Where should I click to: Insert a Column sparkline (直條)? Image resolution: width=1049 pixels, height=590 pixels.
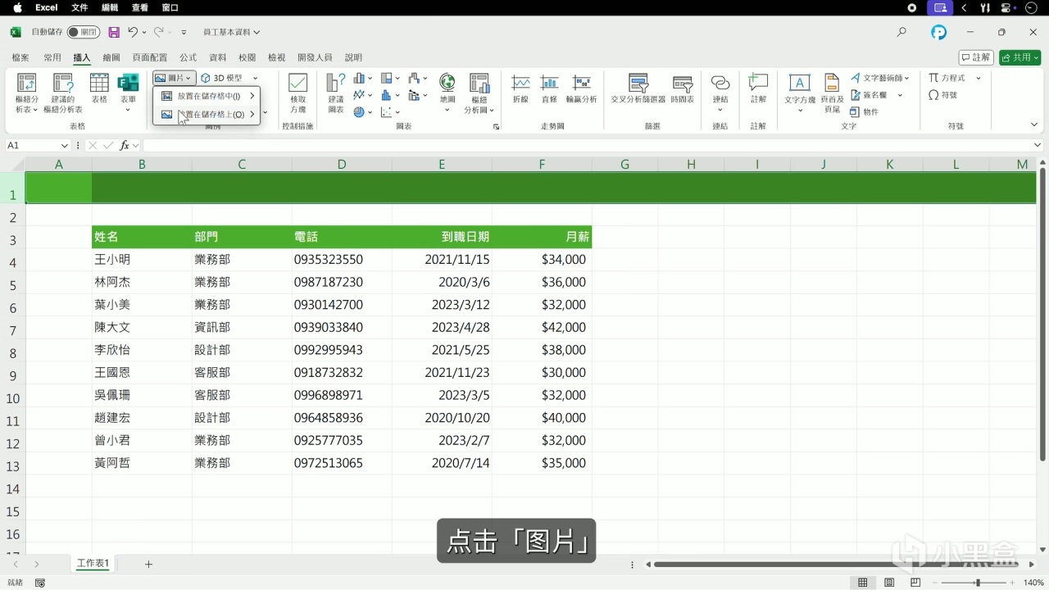[549, 88]
